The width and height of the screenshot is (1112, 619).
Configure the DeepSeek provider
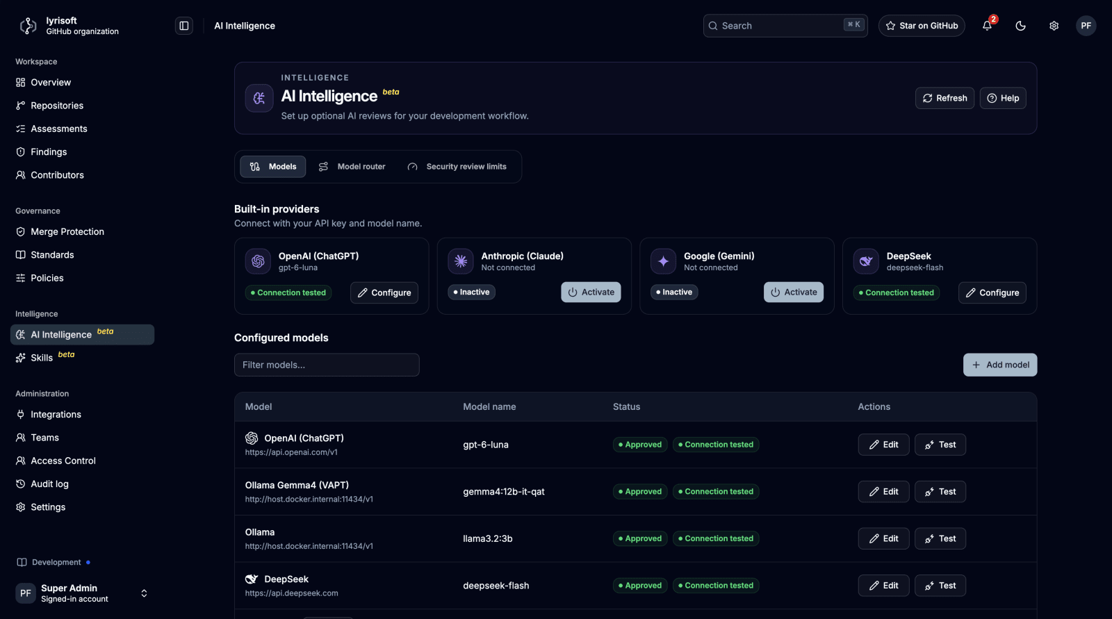point(992,292)
